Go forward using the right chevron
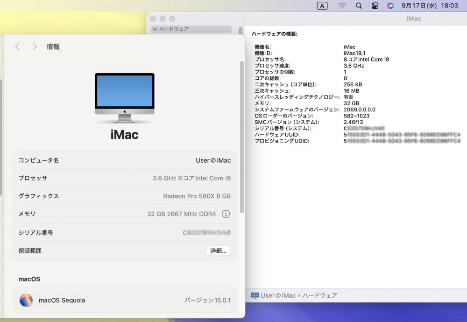This screenshot has width=467, height=322. (35, 47)
